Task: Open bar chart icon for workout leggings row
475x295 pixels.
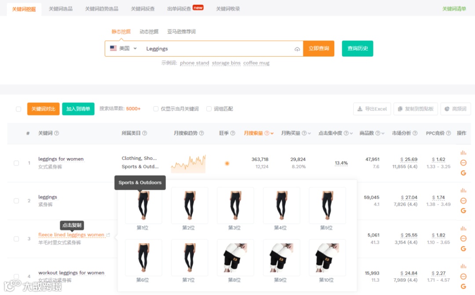Action: tap(463, 266)
